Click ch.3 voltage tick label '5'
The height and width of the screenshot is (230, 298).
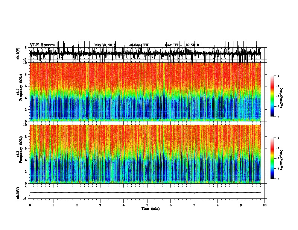click(26, 187)
